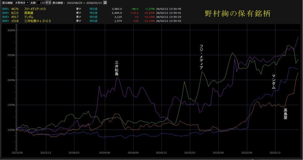Click the 現在値 label for 銘柄1
Screen dimensions: 303x160
[93, 9]
